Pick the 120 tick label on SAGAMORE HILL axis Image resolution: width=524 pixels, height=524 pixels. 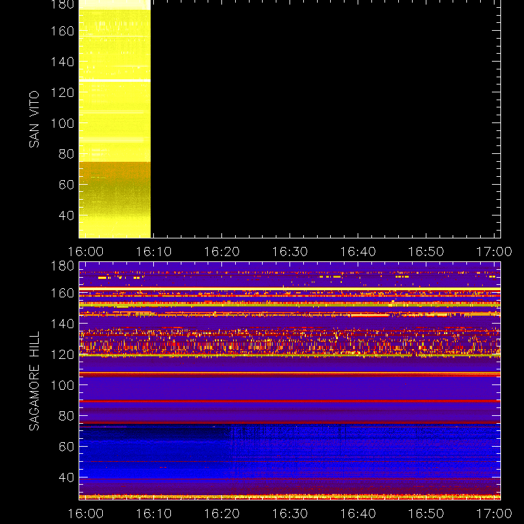pyautogui.click(x=62, y=354)
